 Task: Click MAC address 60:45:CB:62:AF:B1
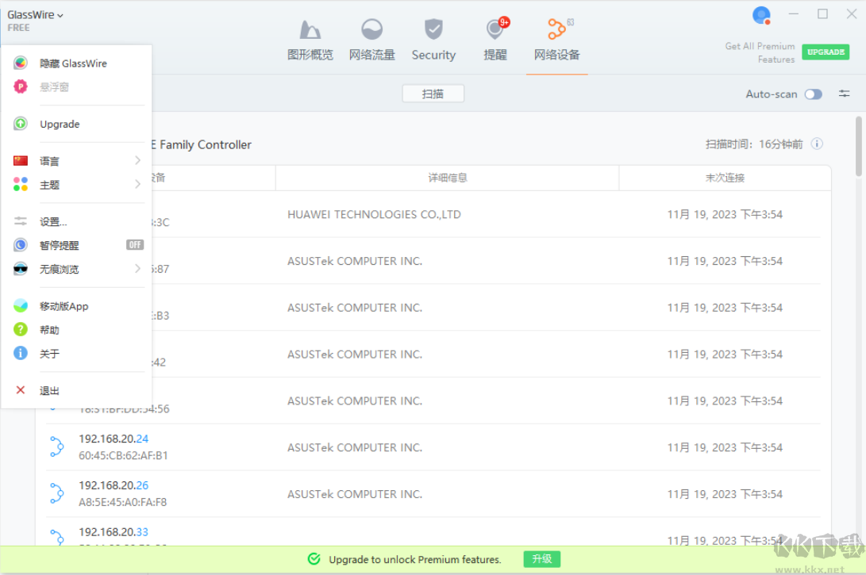click(123, 456)
